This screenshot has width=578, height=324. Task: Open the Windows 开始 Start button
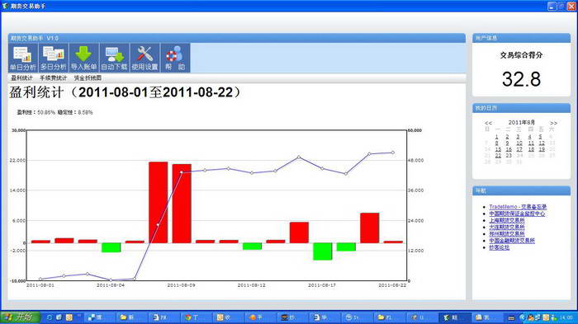[21, 317]
